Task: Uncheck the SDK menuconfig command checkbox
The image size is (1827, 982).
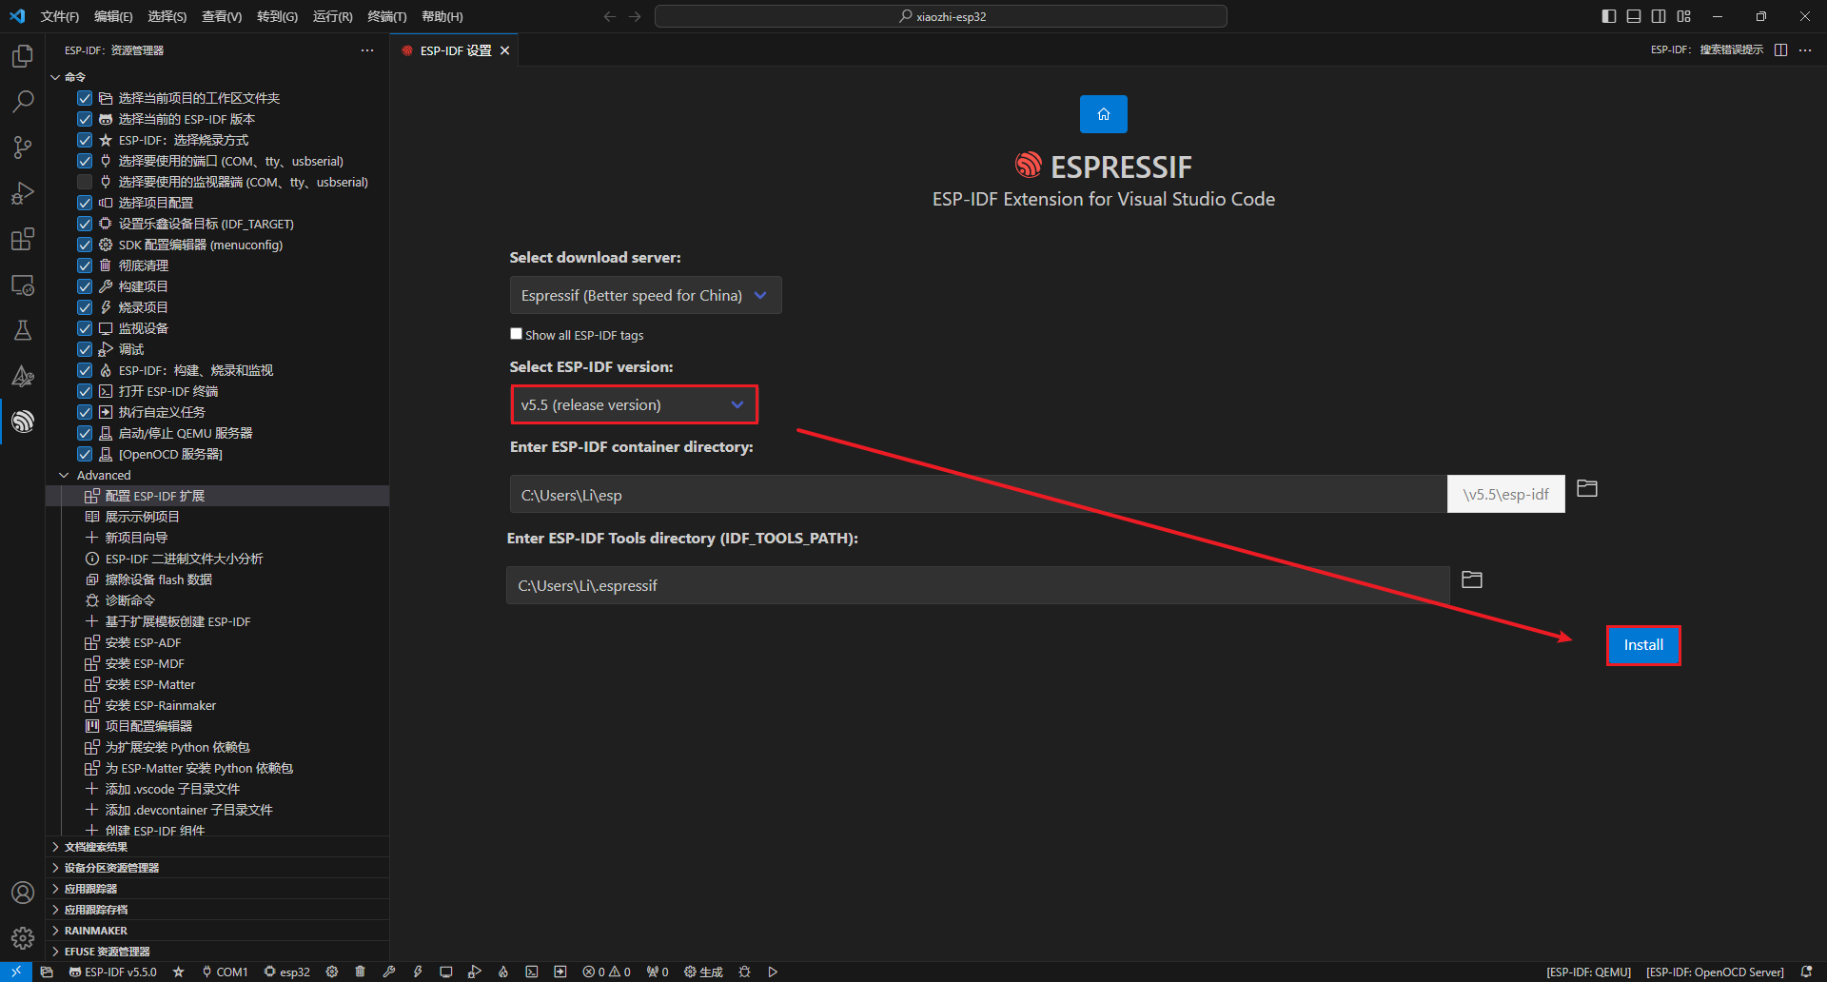Action: (85, 245)
